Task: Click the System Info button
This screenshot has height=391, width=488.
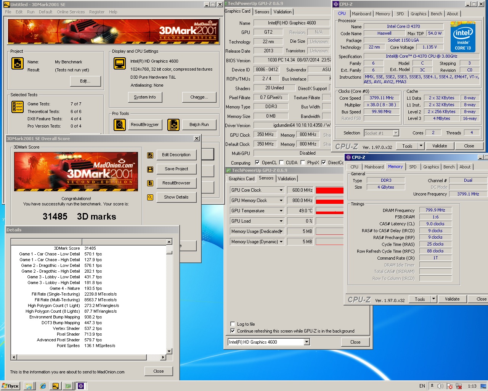Action: [145, 97]
